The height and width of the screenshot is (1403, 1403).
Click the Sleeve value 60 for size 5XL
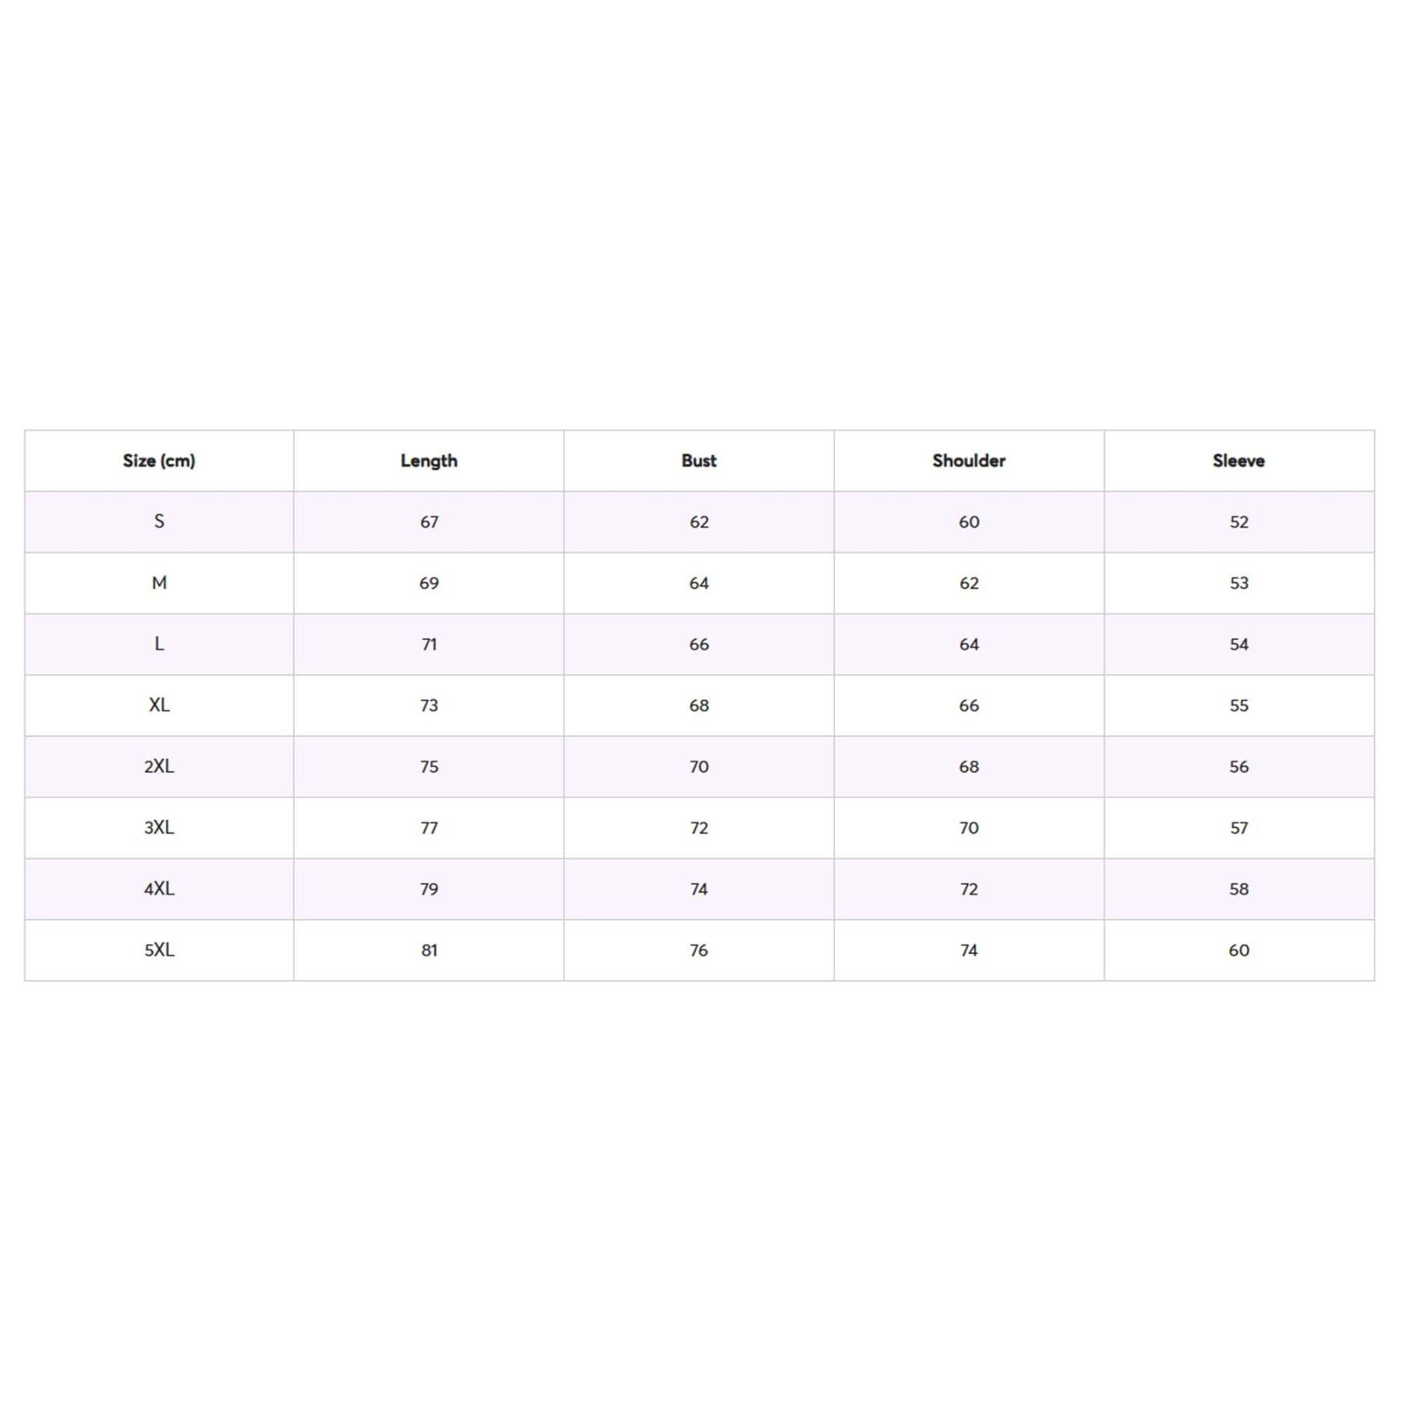tap(1239, 950)
